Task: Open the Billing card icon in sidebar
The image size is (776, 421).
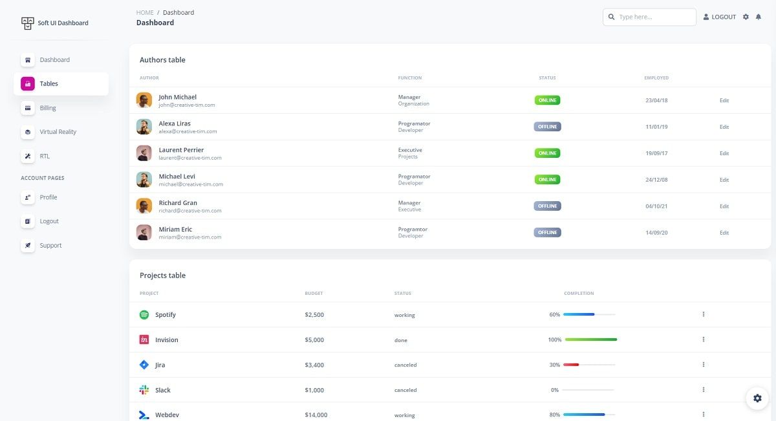Action: pos(27,108)
